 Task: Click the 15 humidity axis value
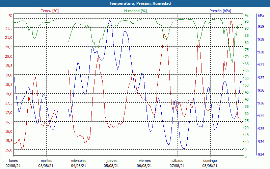click(x=247, y=135)
